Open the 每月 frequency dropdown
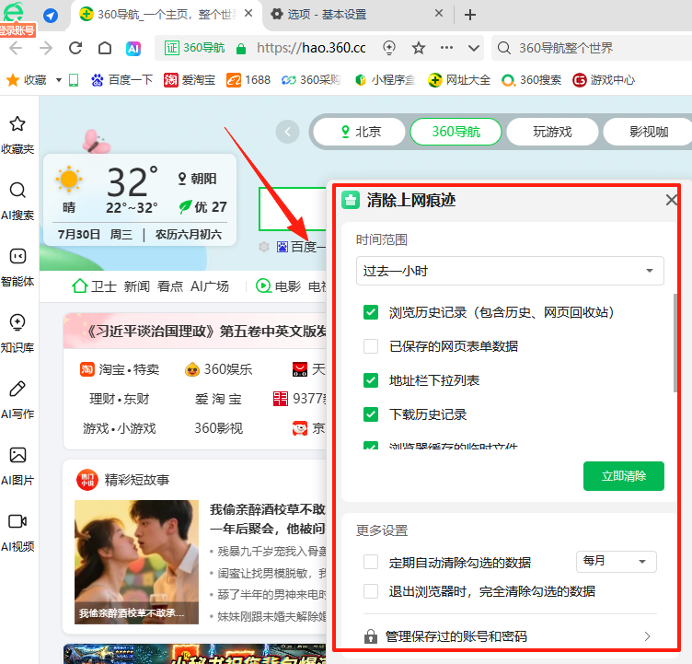 click(616, 562)
